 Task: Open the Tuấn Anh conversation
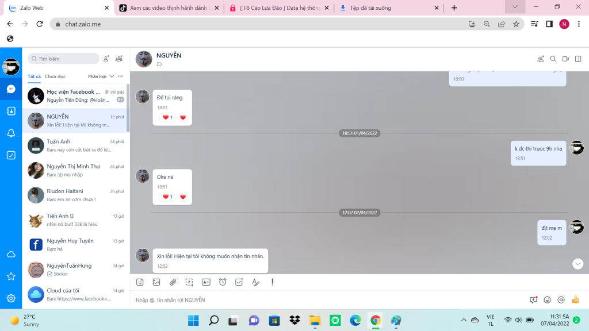pyautogui.click(x=76, y=145)
